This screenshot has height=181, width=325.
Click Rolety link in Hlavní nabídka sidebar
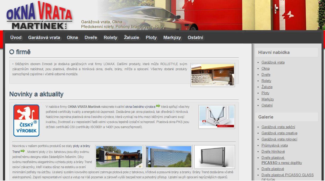[266, 81]
